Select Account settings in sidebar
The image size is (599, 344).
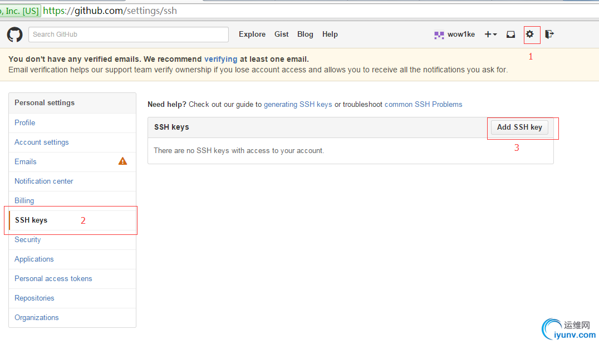[x=72, y=142]
